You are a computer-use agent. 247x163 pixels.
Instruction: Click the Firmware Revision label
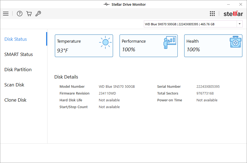tap(74, 93)
